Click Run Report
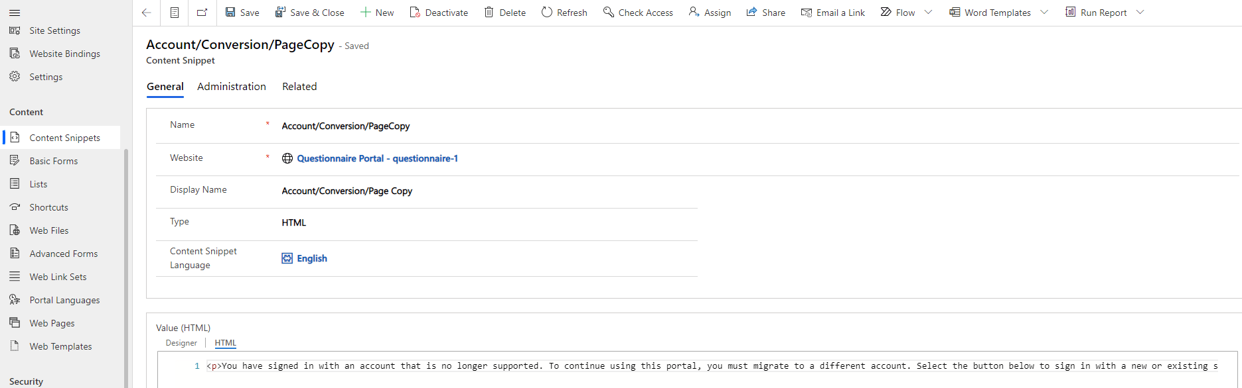Screen dimensions: 1242x388 pyautogui.click(x=1096, y=13)
